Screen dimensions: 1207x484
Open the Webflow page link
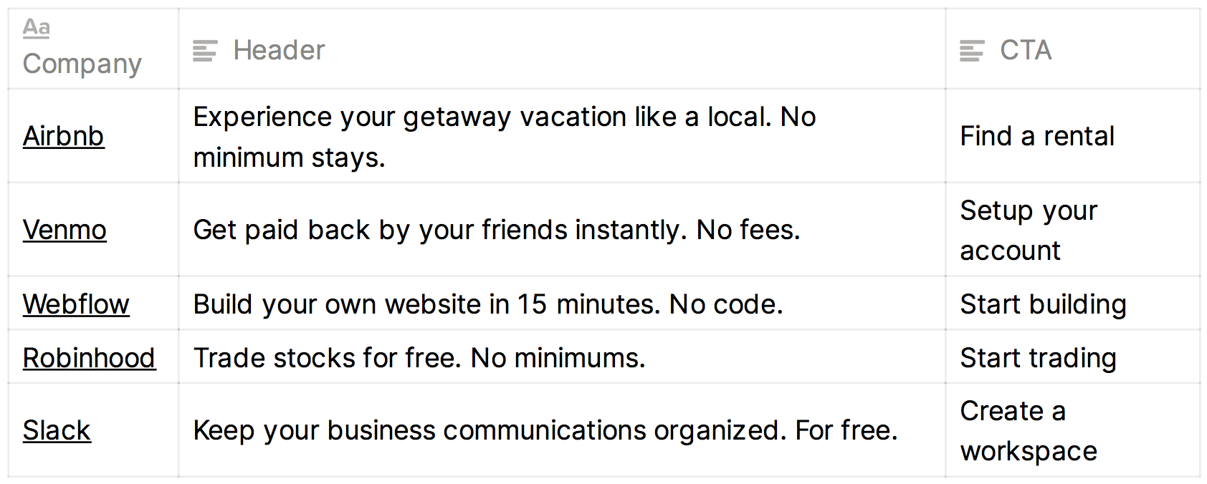click(76, 304)
